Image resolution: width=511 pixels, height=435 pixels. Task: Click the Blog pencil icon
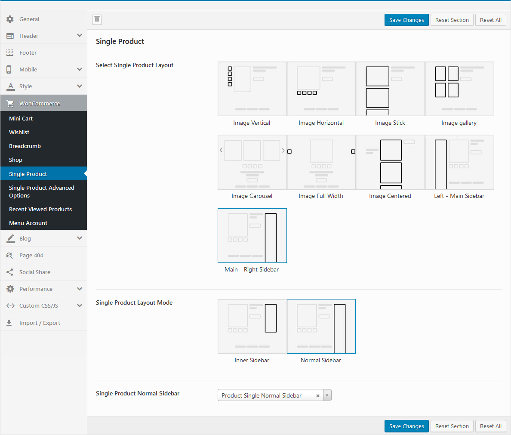[11, 238]
